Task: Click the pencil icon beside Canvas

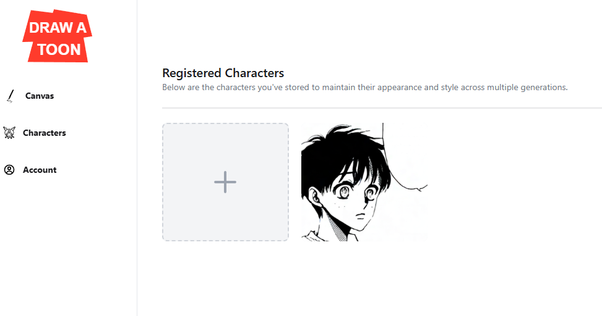Action: click(x=11, y=96)
